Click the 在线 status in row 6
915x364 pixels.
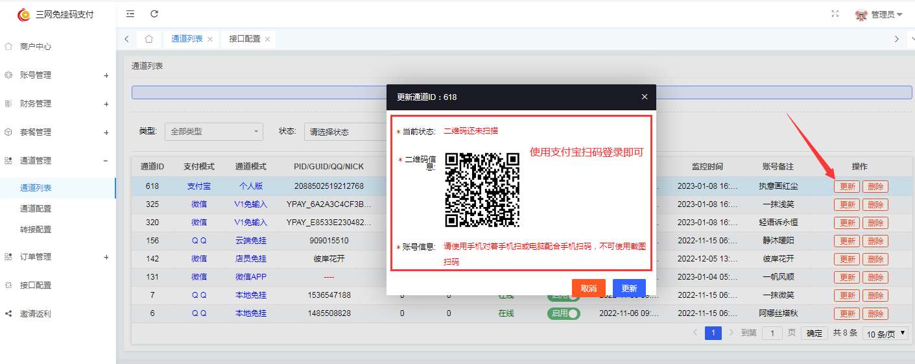(506, 313)
